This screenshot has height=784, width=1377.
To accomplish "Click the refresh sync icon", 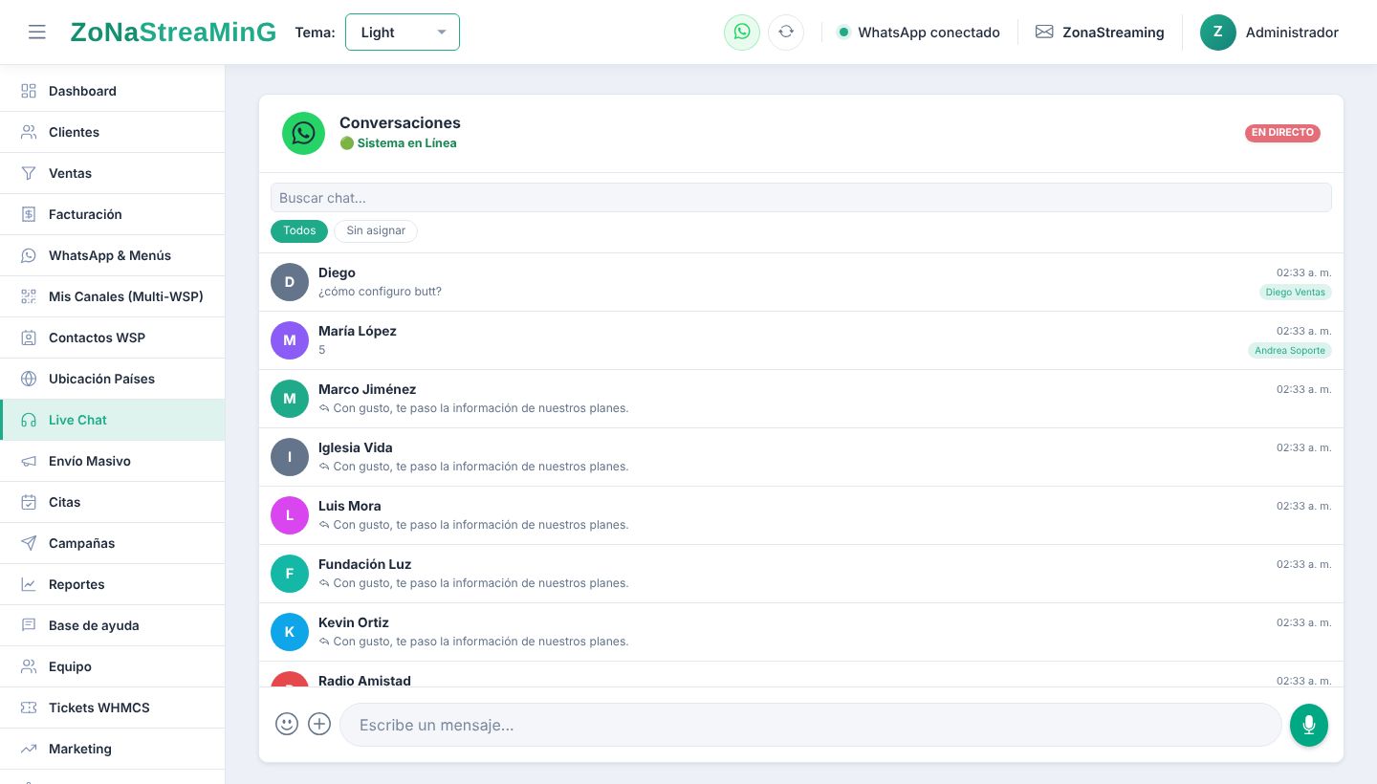I will [786, 32].
